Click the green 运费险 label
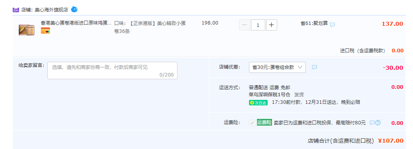Image resolution: width=413 pixels, height=149 pixels. coord(264,122)
